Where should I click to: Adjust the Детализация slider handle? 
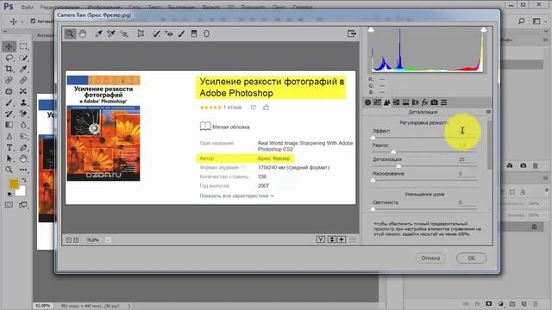398,166
